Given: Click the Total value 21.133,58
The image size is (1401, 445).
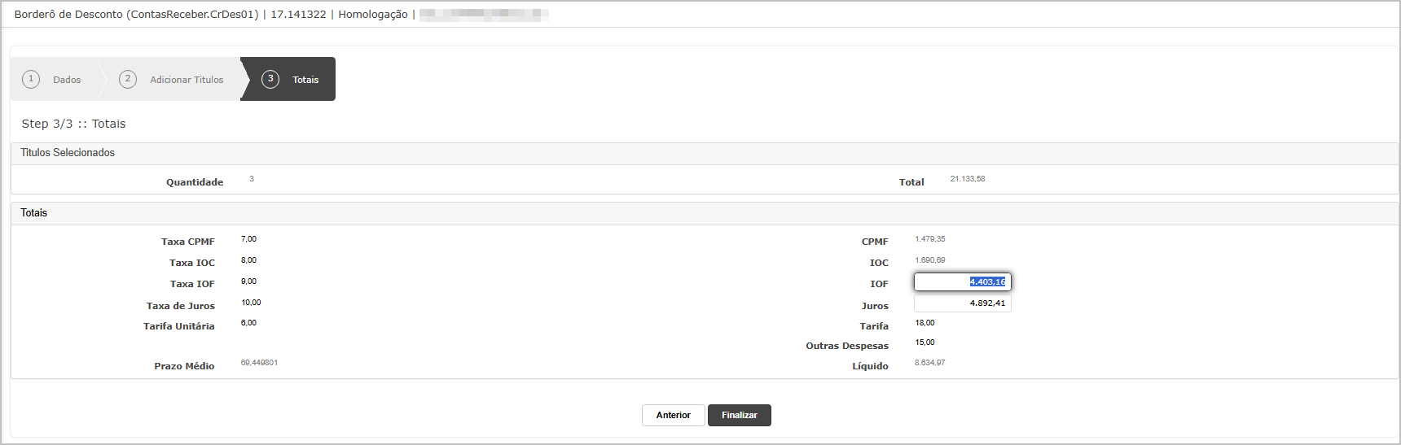Looking at the screenshot, I should pyautogui.click(x=968, y=179).
